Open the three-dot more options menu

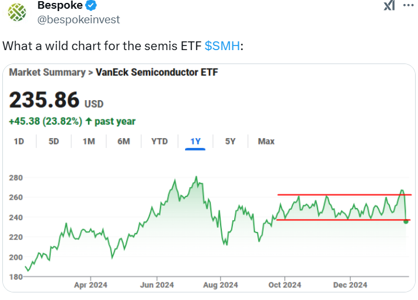click(x=409, y=5)
